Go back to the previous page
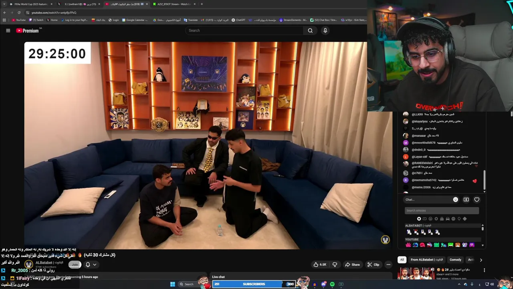This screenshot has height=289, width=513. (x=4, y=12)
